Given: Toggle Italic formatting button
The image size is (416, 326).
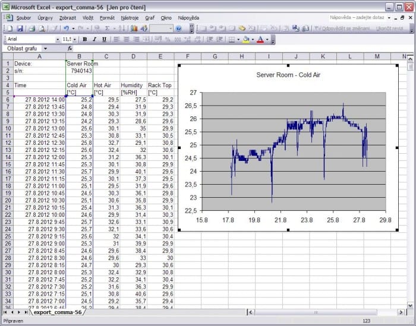Looking at the screenshot, I should 94,39.
